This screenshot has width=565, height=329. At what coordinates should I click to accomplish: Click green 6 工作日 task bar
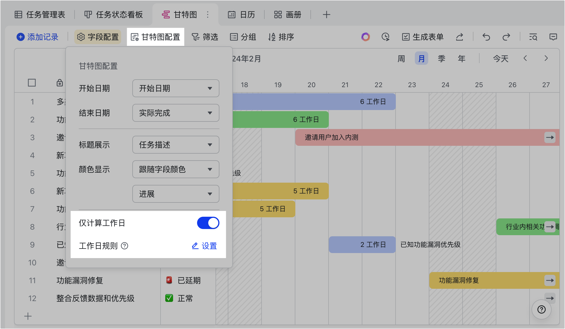point(280,120)
